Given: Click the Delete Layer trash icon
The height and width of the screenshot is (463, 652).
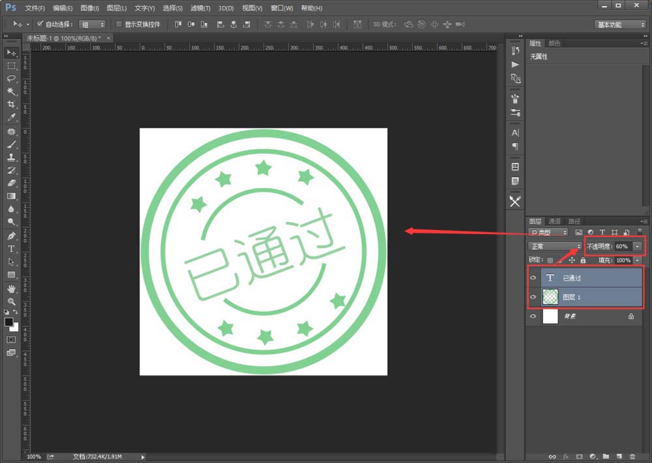Looking at the screenshot, I should [x=632, y=456].
